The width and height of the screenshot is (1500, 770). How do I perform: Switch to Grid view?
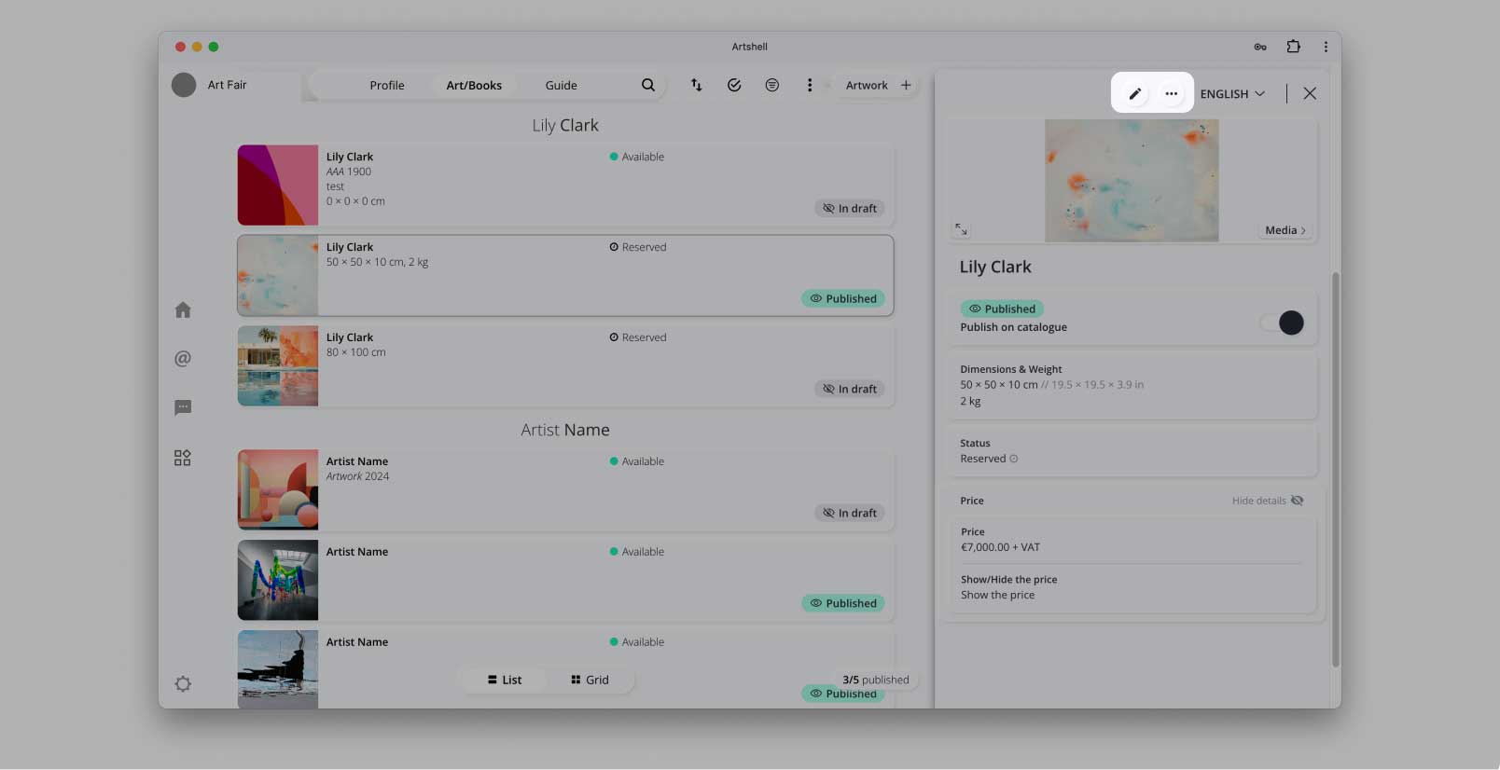click(x=590, y=680)
